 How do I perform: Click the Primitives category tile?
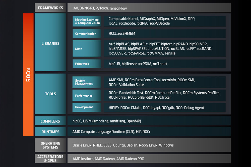click(x=87, y=64)
